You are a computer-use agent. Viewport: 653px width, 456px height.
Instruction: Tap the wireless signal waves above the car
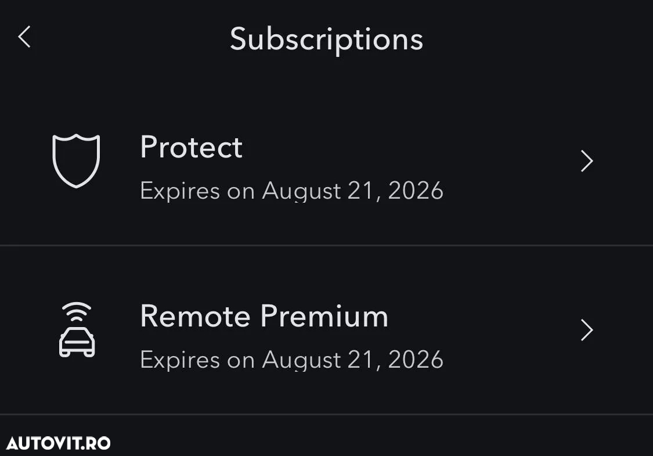click(77, 312)
